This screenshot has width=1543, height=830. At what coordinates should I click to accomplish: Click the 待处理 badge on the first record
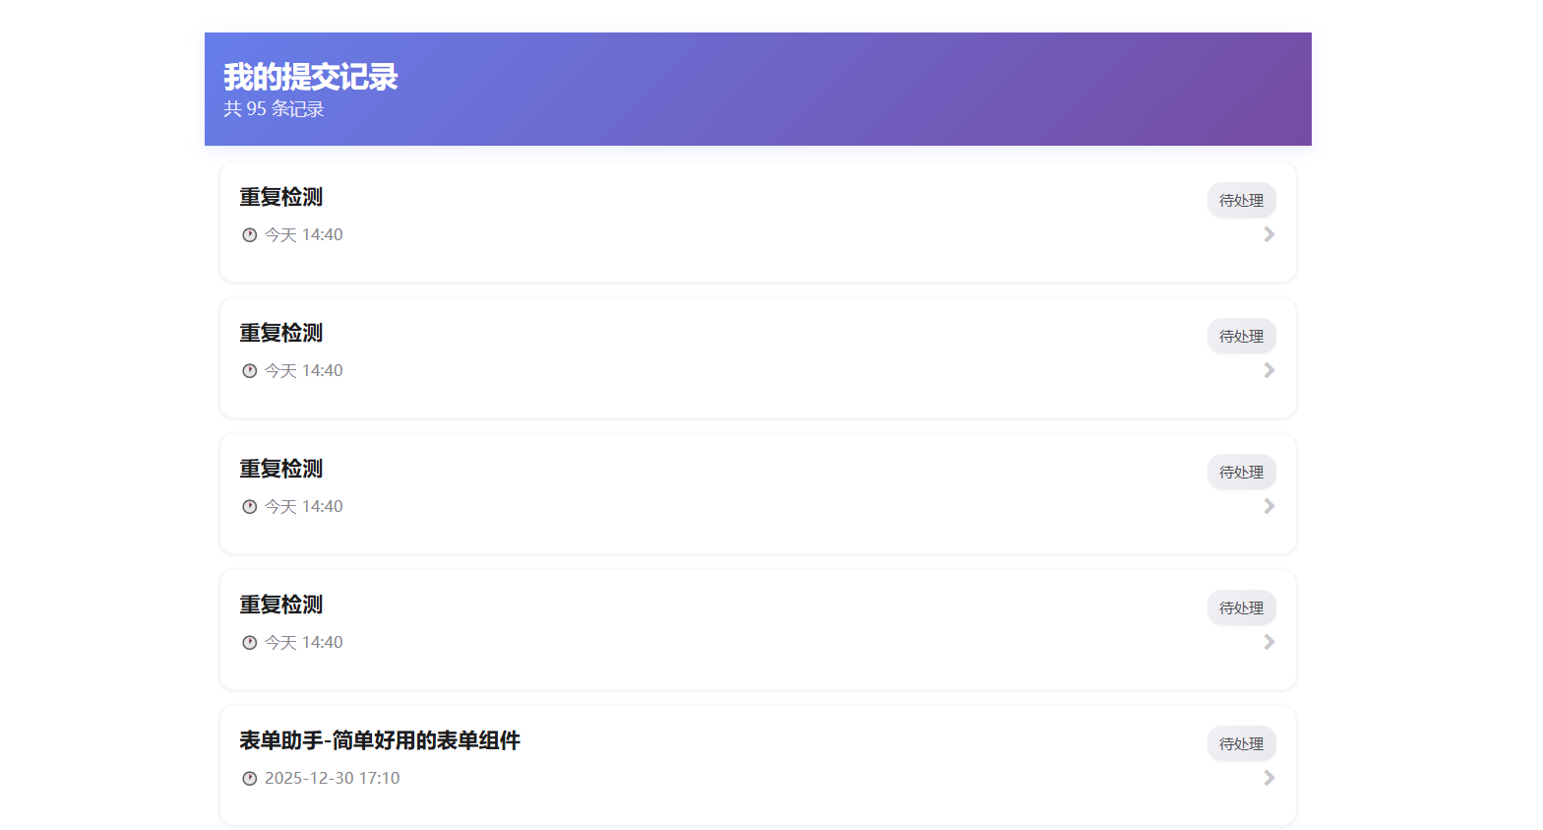point(1241,201)
